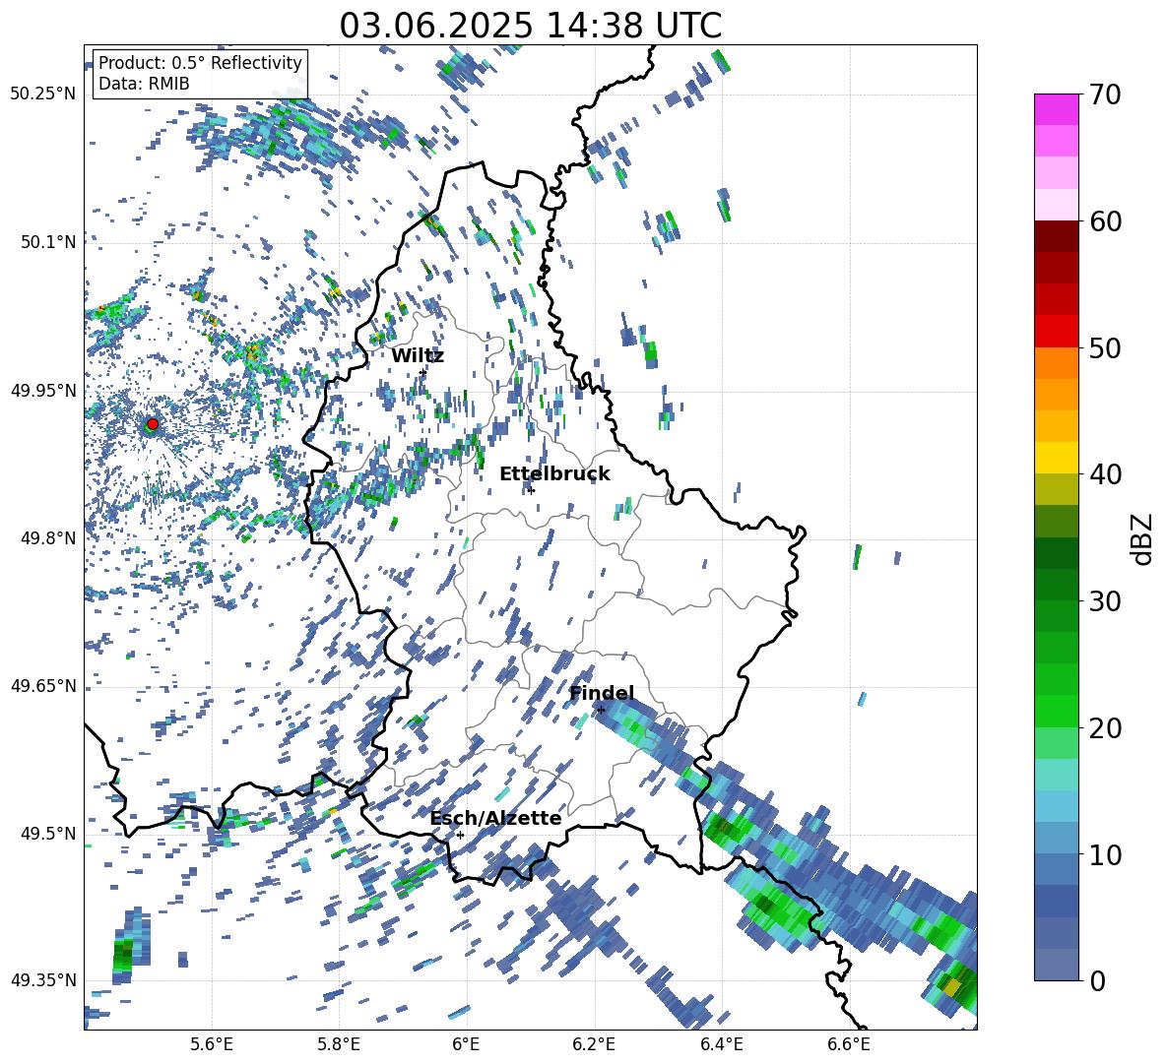Click the 49.65°N latitude label

click(x=43, y=685)
